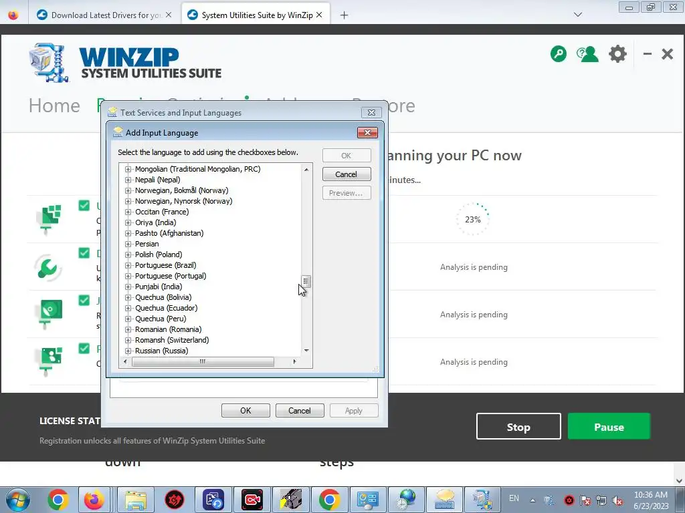Viewport: 685px width, 513px height.
Task: Expand the Polish (Poland) node
Action: [x=128, y=254]
